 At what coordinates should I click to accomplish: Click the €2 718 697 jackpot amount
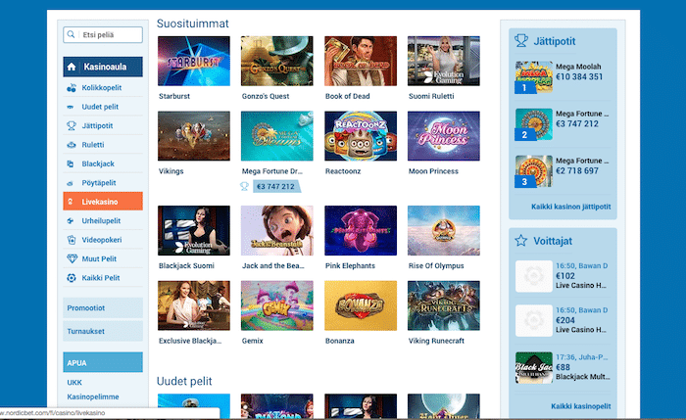point(577,171)
